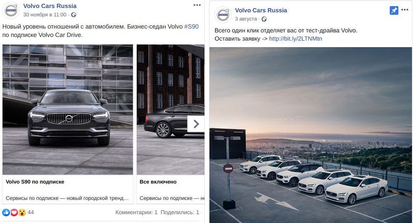This screenshot has width=414, height=223.
Task: Click the globe privacy icon beside 3 августа
Action: coord(264,19)
